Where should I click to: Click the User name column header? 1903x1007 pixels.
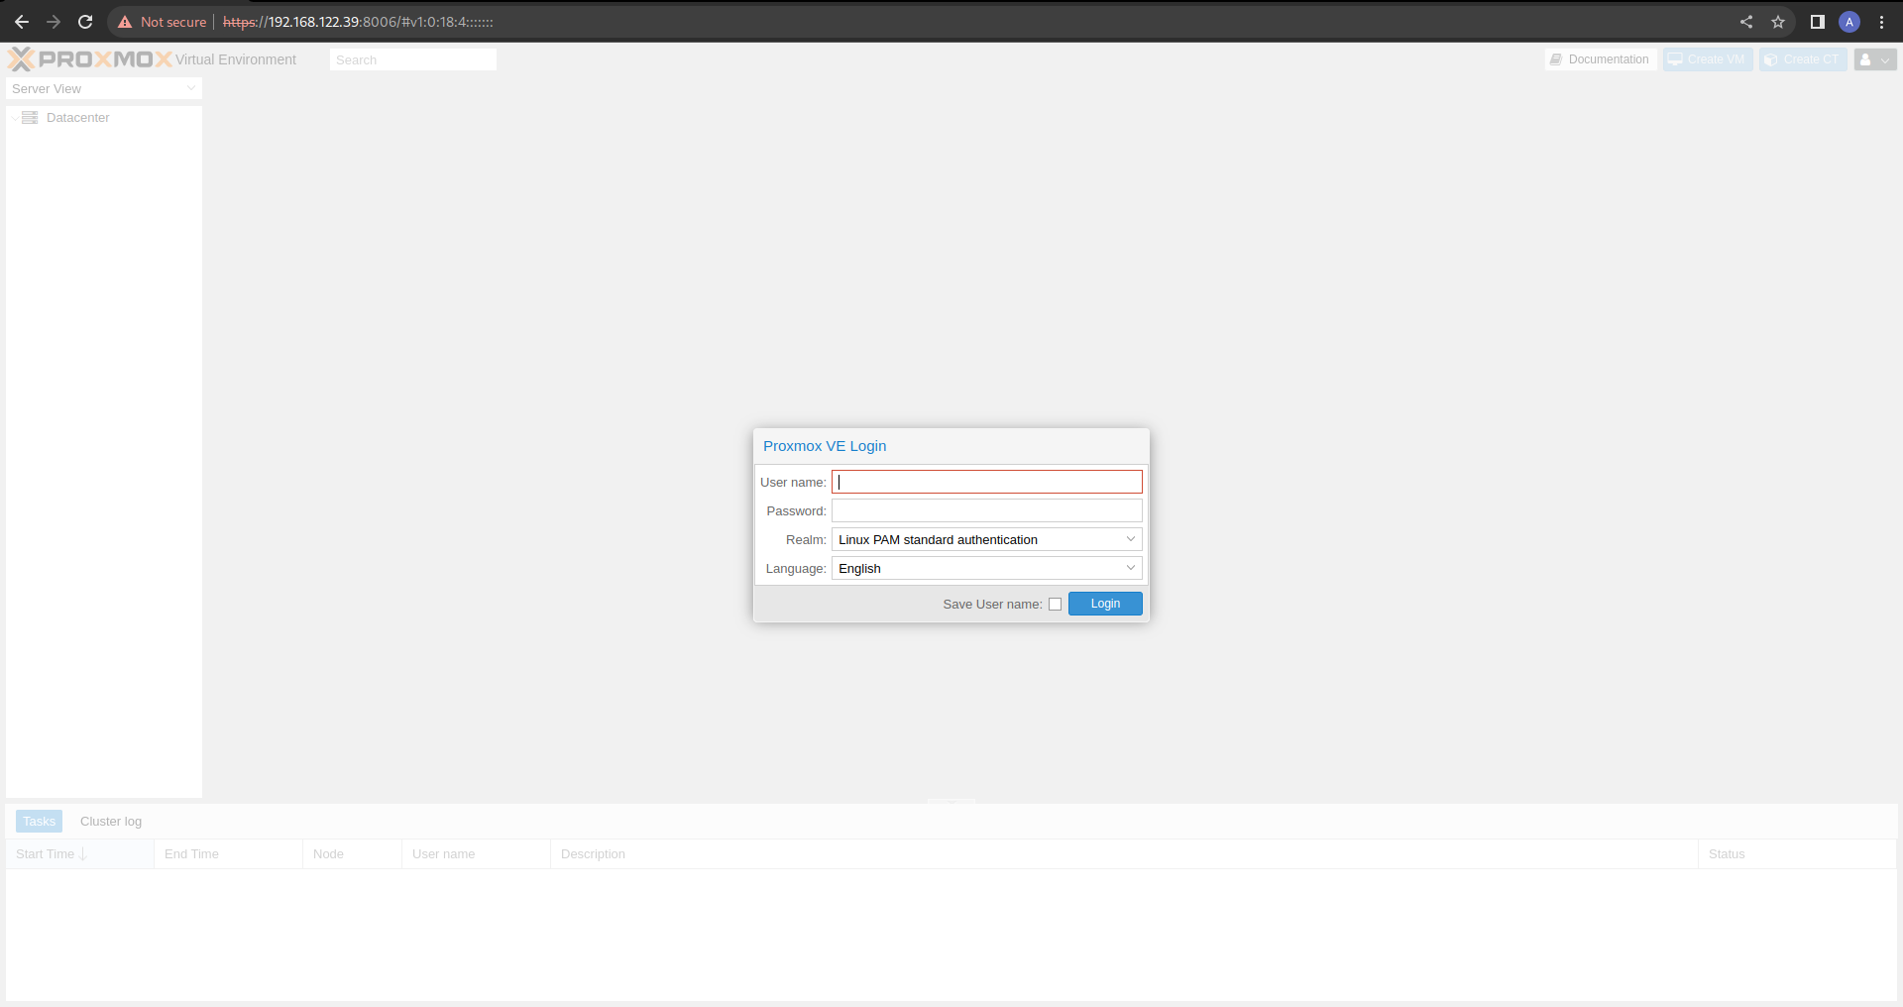476,854
